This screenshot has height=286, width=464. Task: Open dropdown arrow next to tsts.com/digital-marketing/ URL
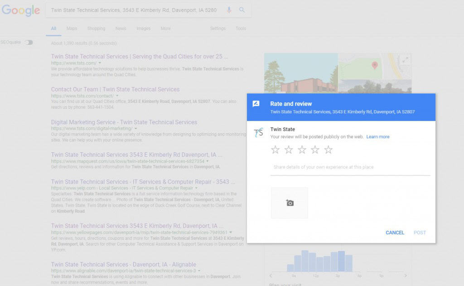(x=136, y=128)
